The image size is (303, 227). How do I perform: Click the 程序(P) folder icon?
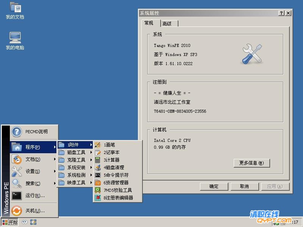pyautogui.click(x=17, y=147)
